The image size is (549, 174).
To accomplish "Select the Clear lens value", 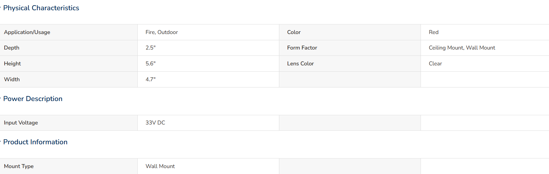I will click(435, 64).
